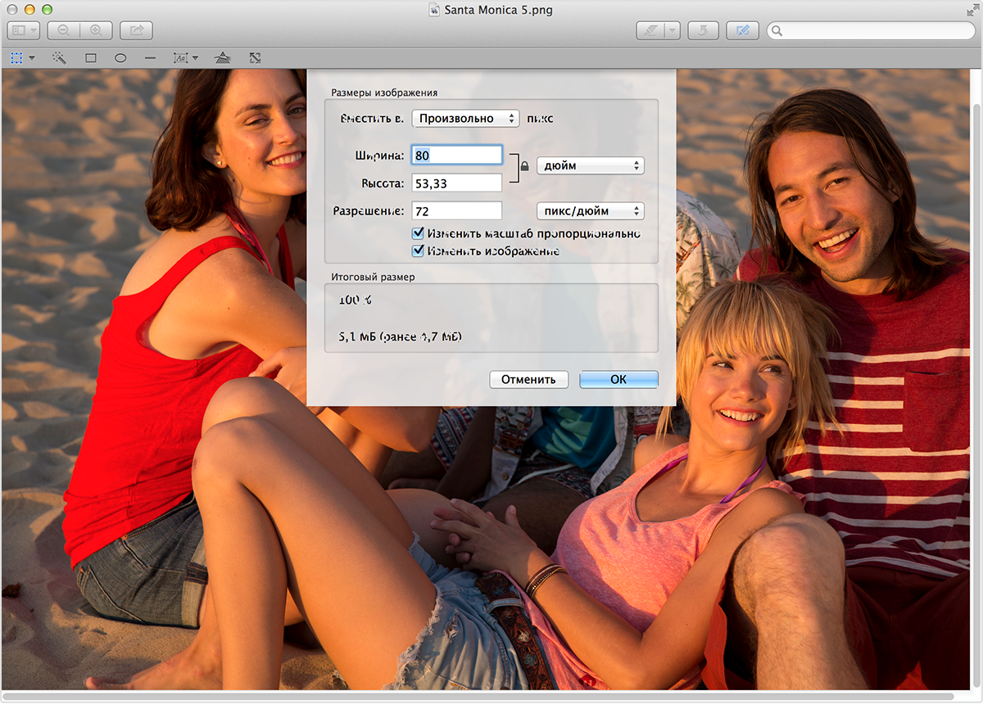983x704 pixels.
Task: Click the zoom out magnifier button
Action: point(63,31)
